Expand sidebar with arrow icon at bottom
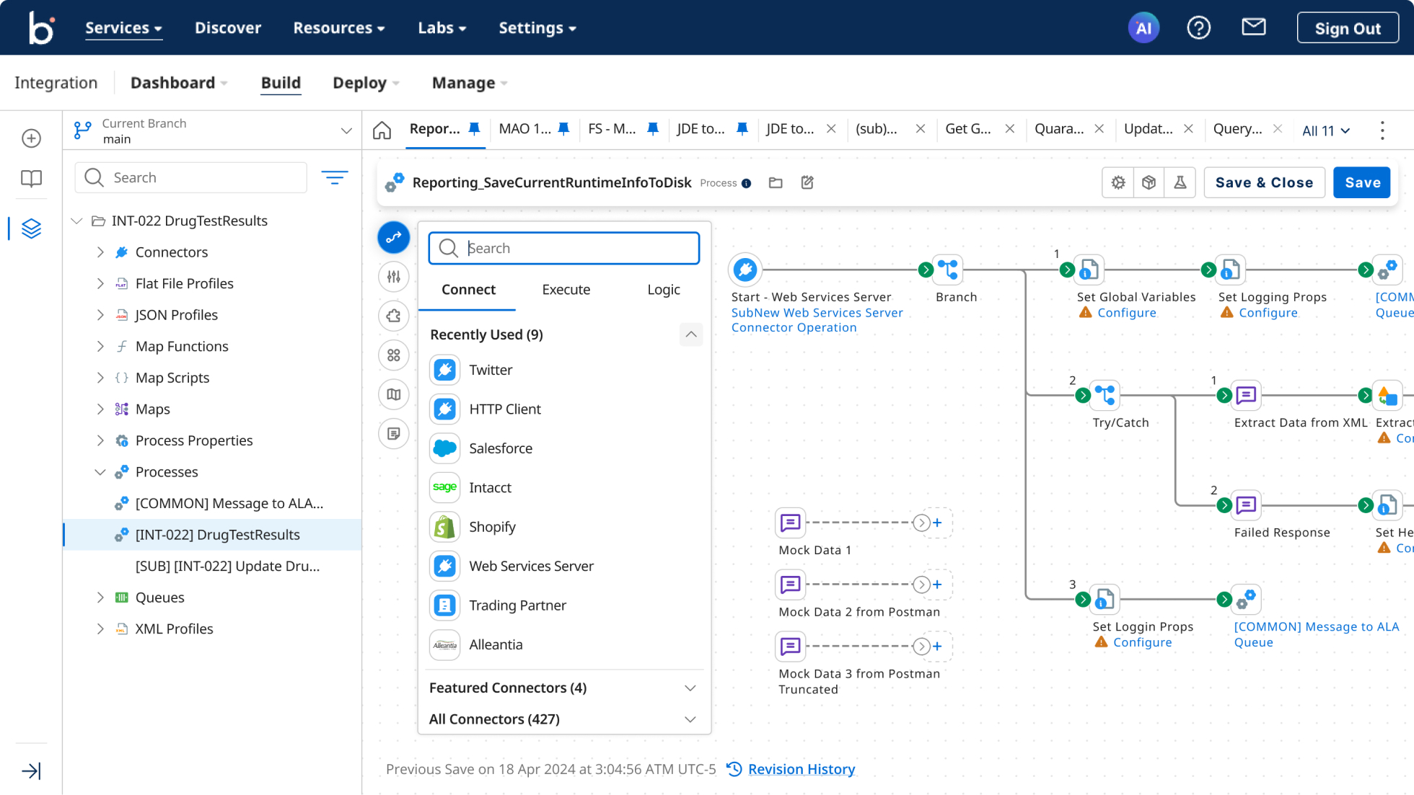 (x=31, y=771)
